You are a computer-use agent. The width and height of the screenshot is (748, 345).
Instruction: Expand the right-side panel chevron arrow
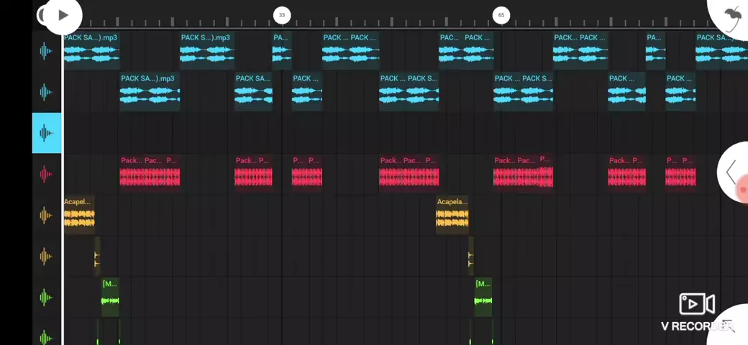pyautogui.click(x=731, y=172)
